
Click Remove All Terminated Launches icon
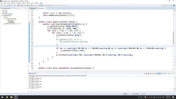149,74
